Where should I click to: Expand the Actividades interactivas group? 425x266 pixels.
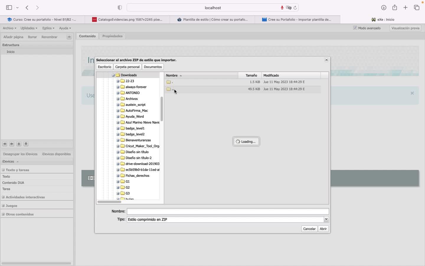point(3,197)
